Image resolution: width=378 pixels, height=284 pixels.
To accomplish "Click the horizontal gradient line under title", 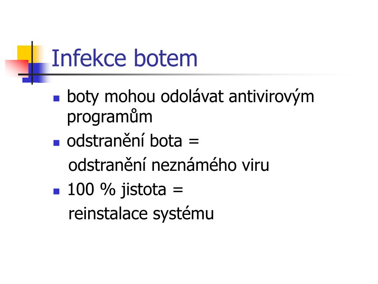I will pyautogui.click(x=186, y=74).
